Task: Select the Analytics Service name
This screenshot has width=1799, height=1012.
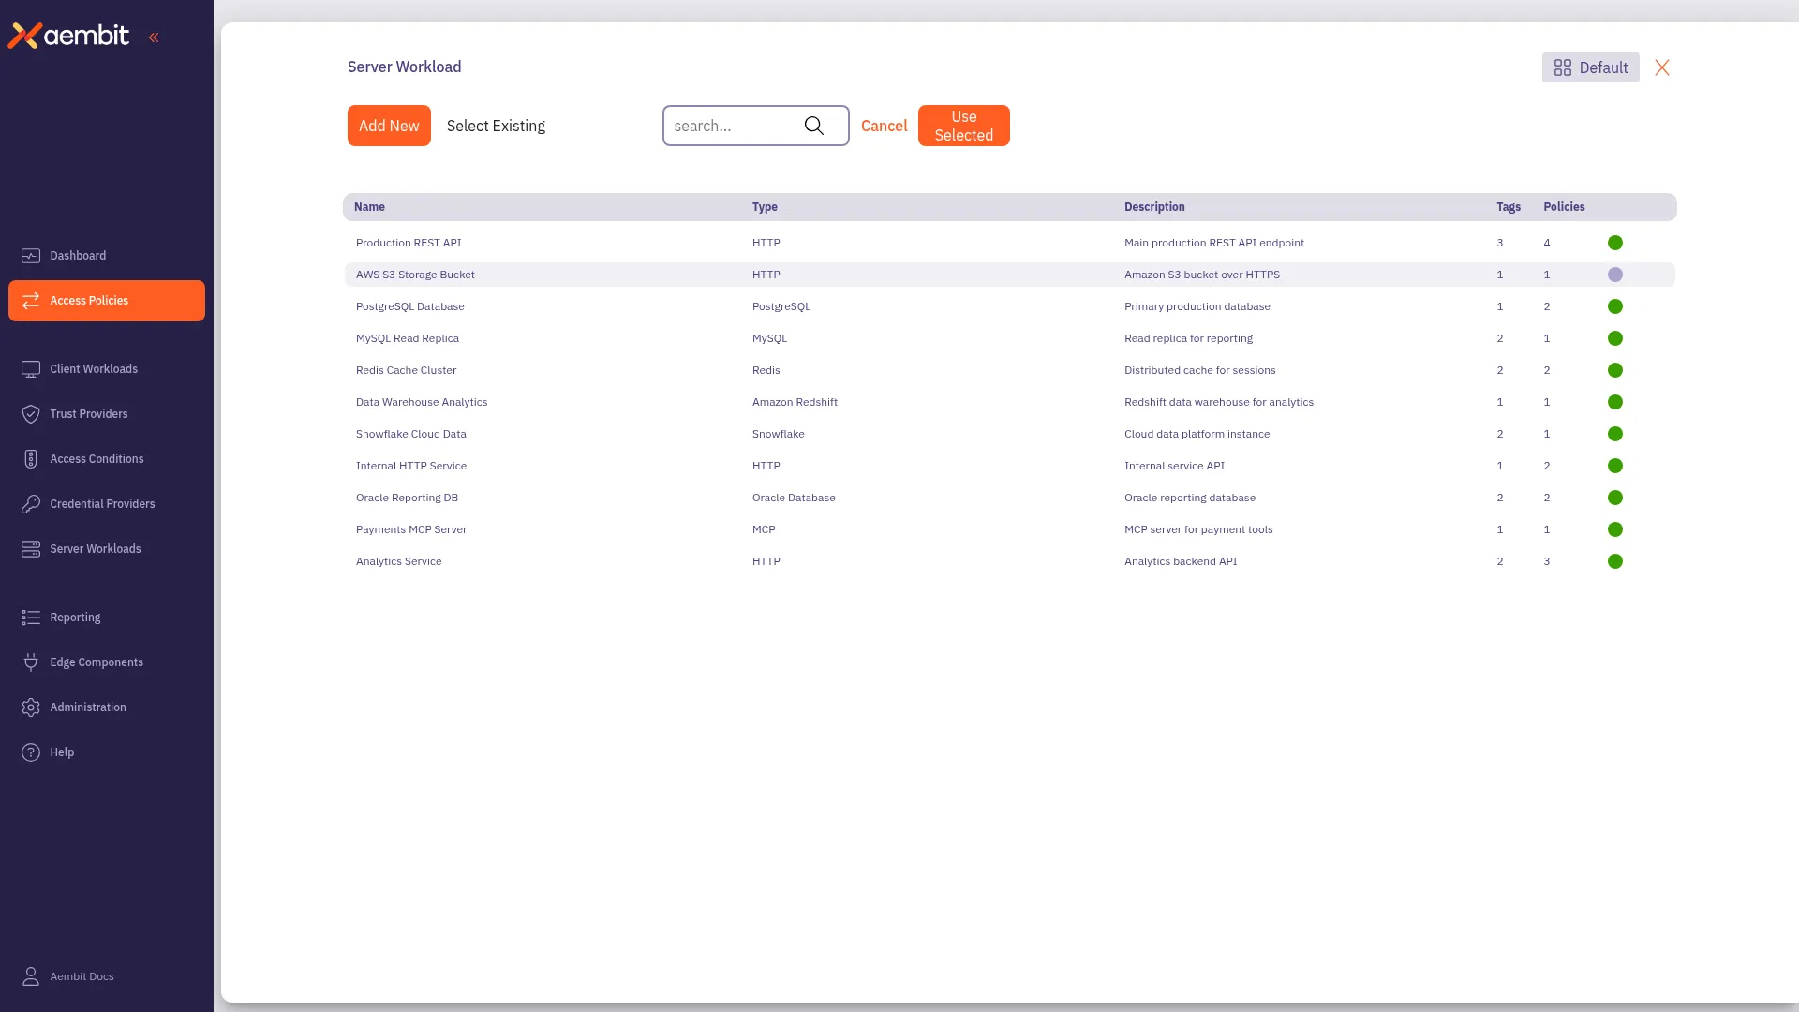Action: (398, 561)
